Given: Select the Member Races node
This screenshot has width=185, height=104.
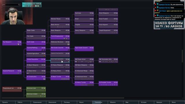Looking at the screenshot, I should click(x=60, y=20).
